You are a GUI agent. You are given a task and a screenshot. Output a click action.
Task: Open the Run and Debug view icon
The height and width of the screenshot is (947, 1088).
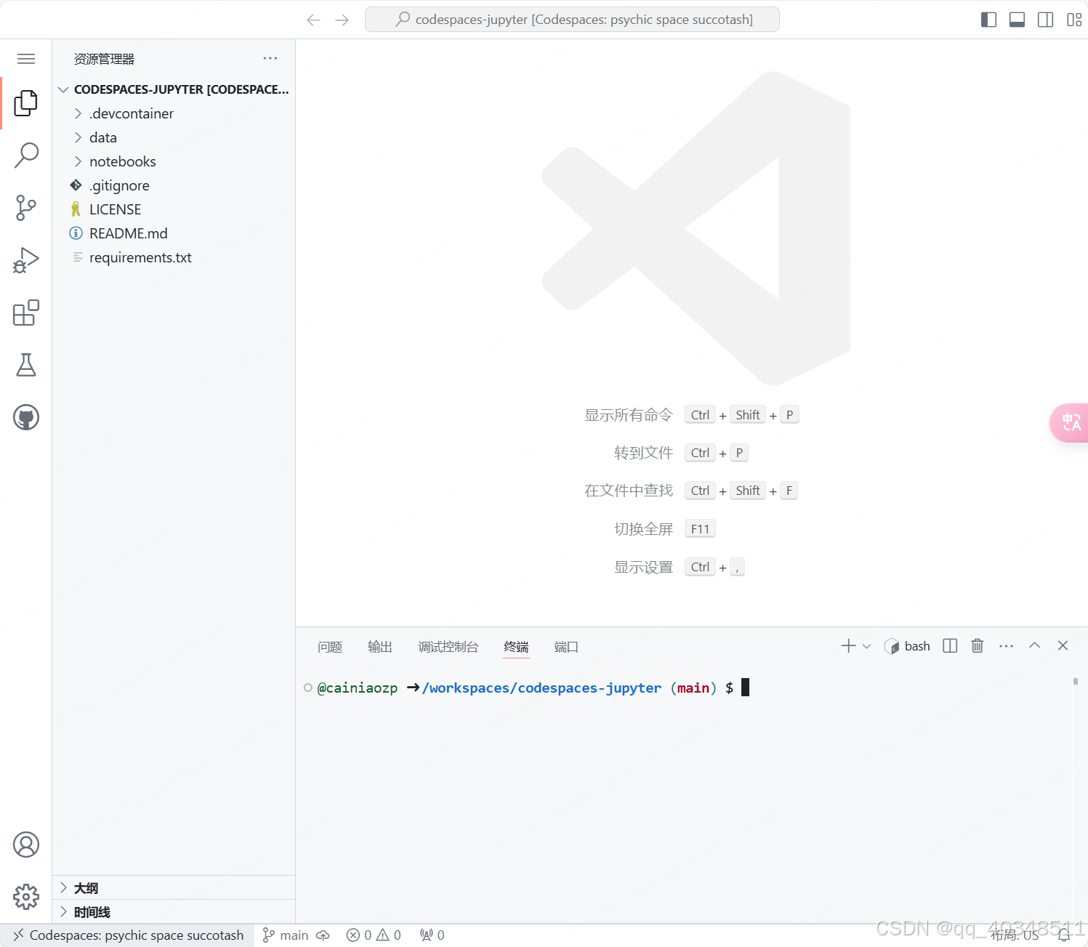tap(26, 260)
